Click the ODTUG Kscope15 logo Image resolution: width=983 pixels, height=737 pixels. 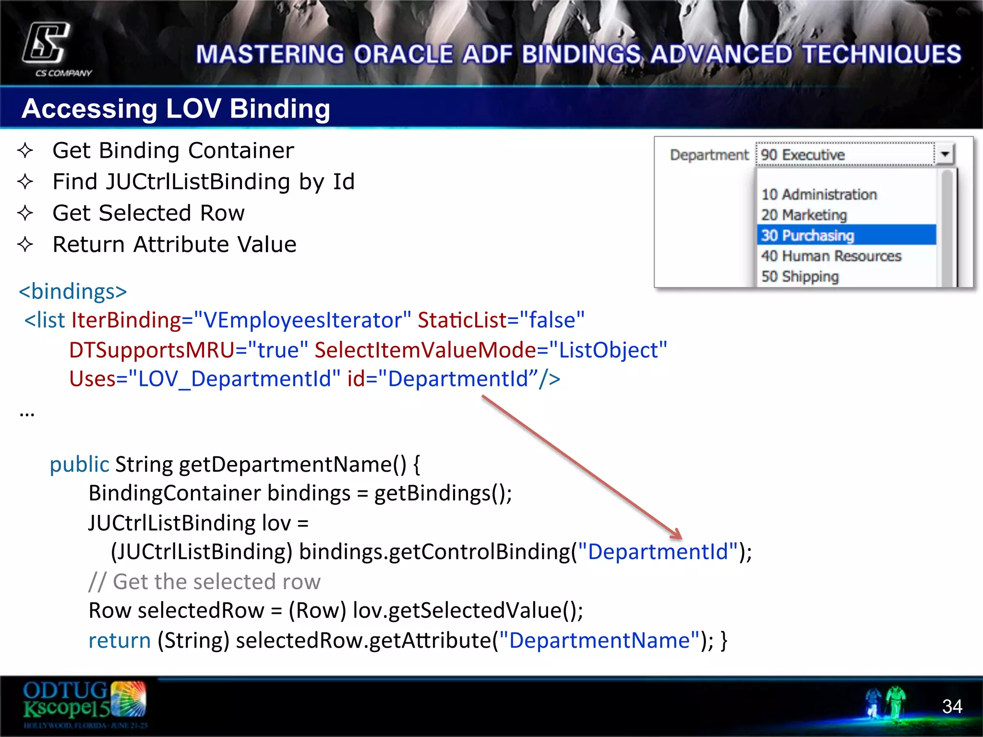[85, 704]
